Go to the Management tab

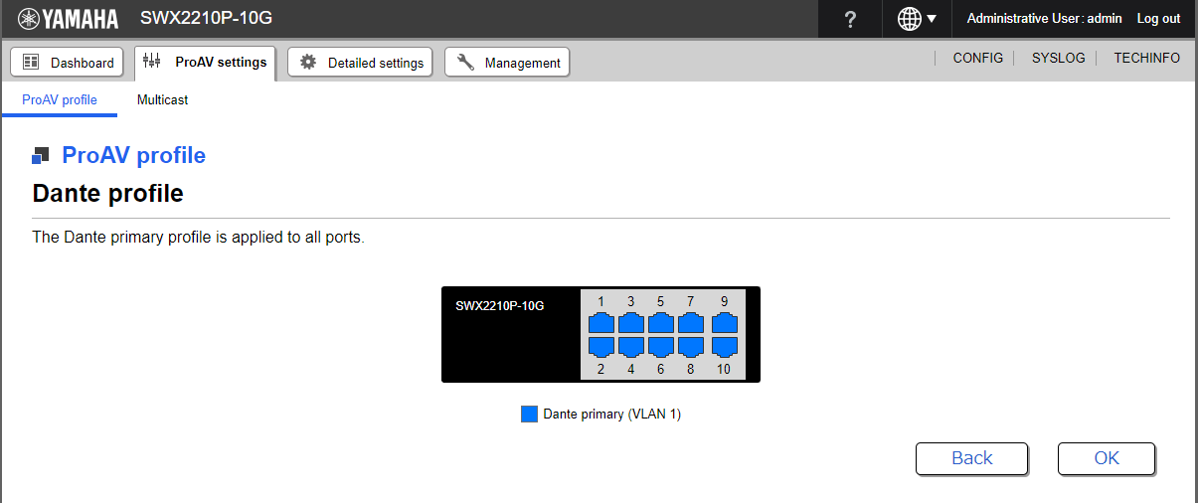click(x=507, y=63)
